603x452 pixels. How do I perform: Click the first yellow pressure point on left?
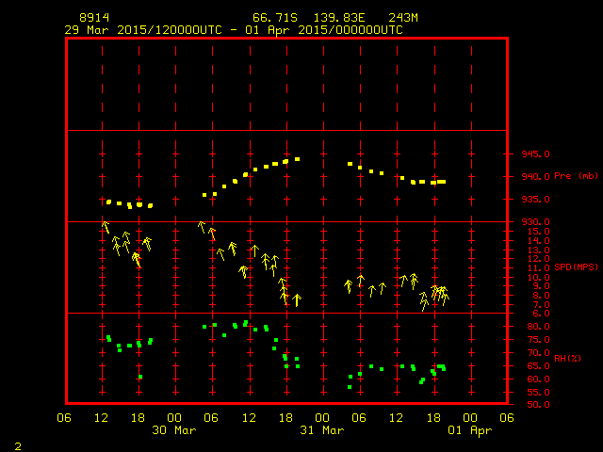109,202
